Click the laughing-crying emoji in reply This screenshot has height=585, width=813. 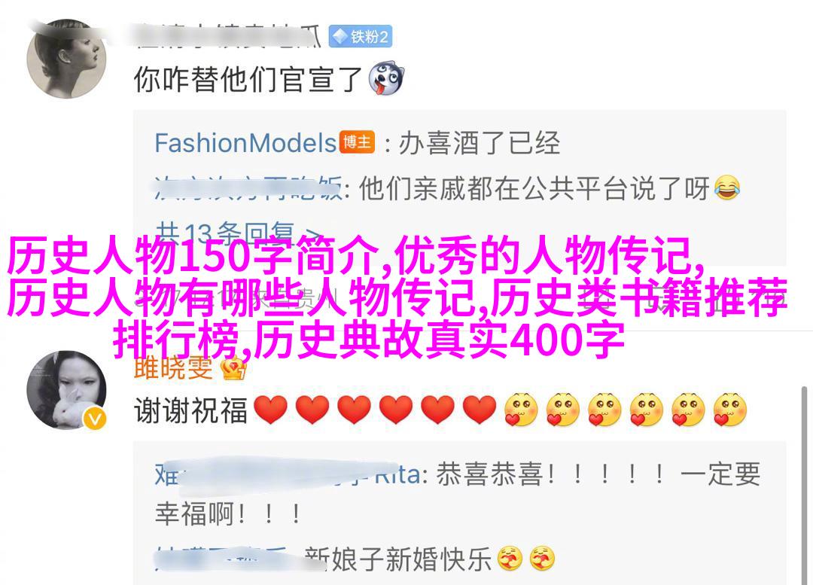(727, 188)
